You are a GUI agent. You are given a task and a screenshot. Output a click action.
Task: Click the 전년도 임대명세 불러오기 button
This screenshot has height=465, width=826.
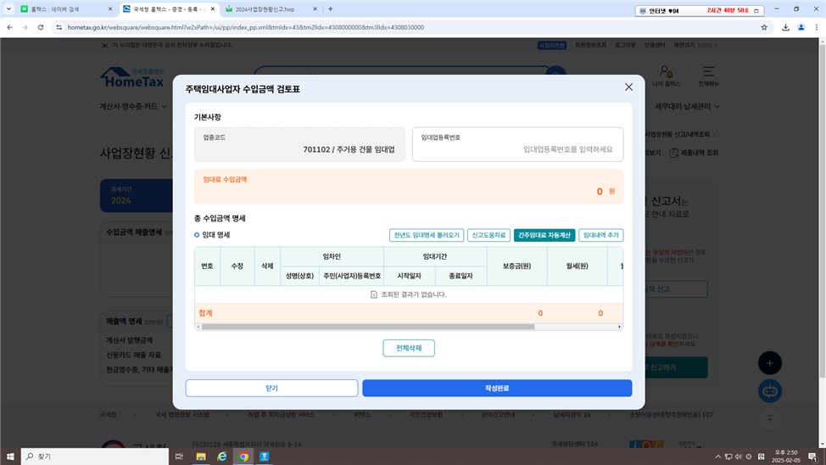(x=427, y=235)
